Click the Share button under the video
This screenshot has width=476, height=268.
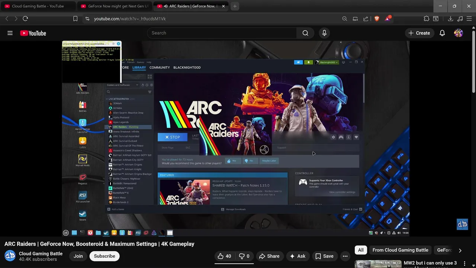point(269,256)
